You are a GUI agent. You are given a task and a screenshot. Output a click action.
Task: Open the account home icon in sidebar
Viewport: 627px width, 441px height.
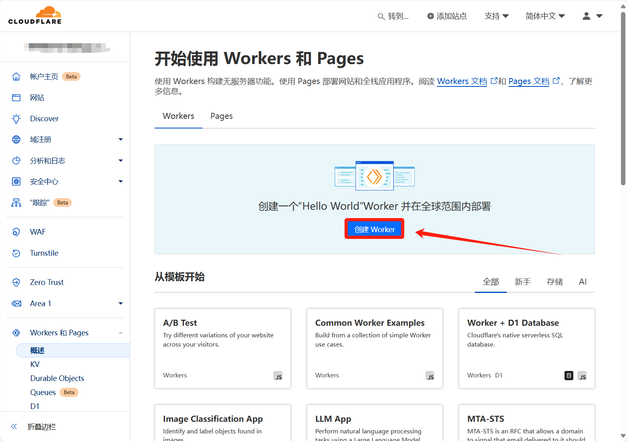click(16, 76)
